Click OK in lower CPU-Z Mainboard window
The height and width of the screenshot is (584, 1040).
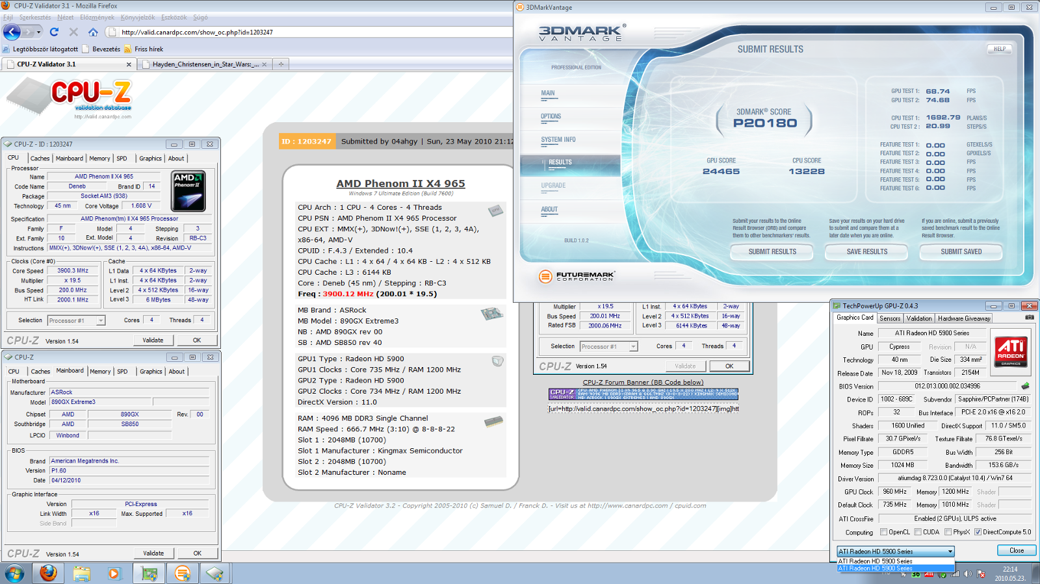click(x=198, y=553)
